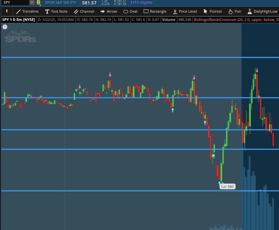This screenshot has width=279, height=230.
Task: Click the yellow number 2 link badge
Action: click(x=38, y=3)
